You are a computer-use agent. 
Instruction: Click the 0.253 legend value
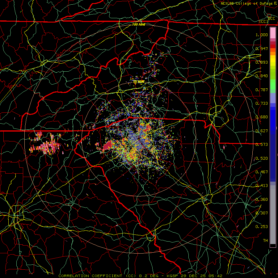click(x=262, y=227)
